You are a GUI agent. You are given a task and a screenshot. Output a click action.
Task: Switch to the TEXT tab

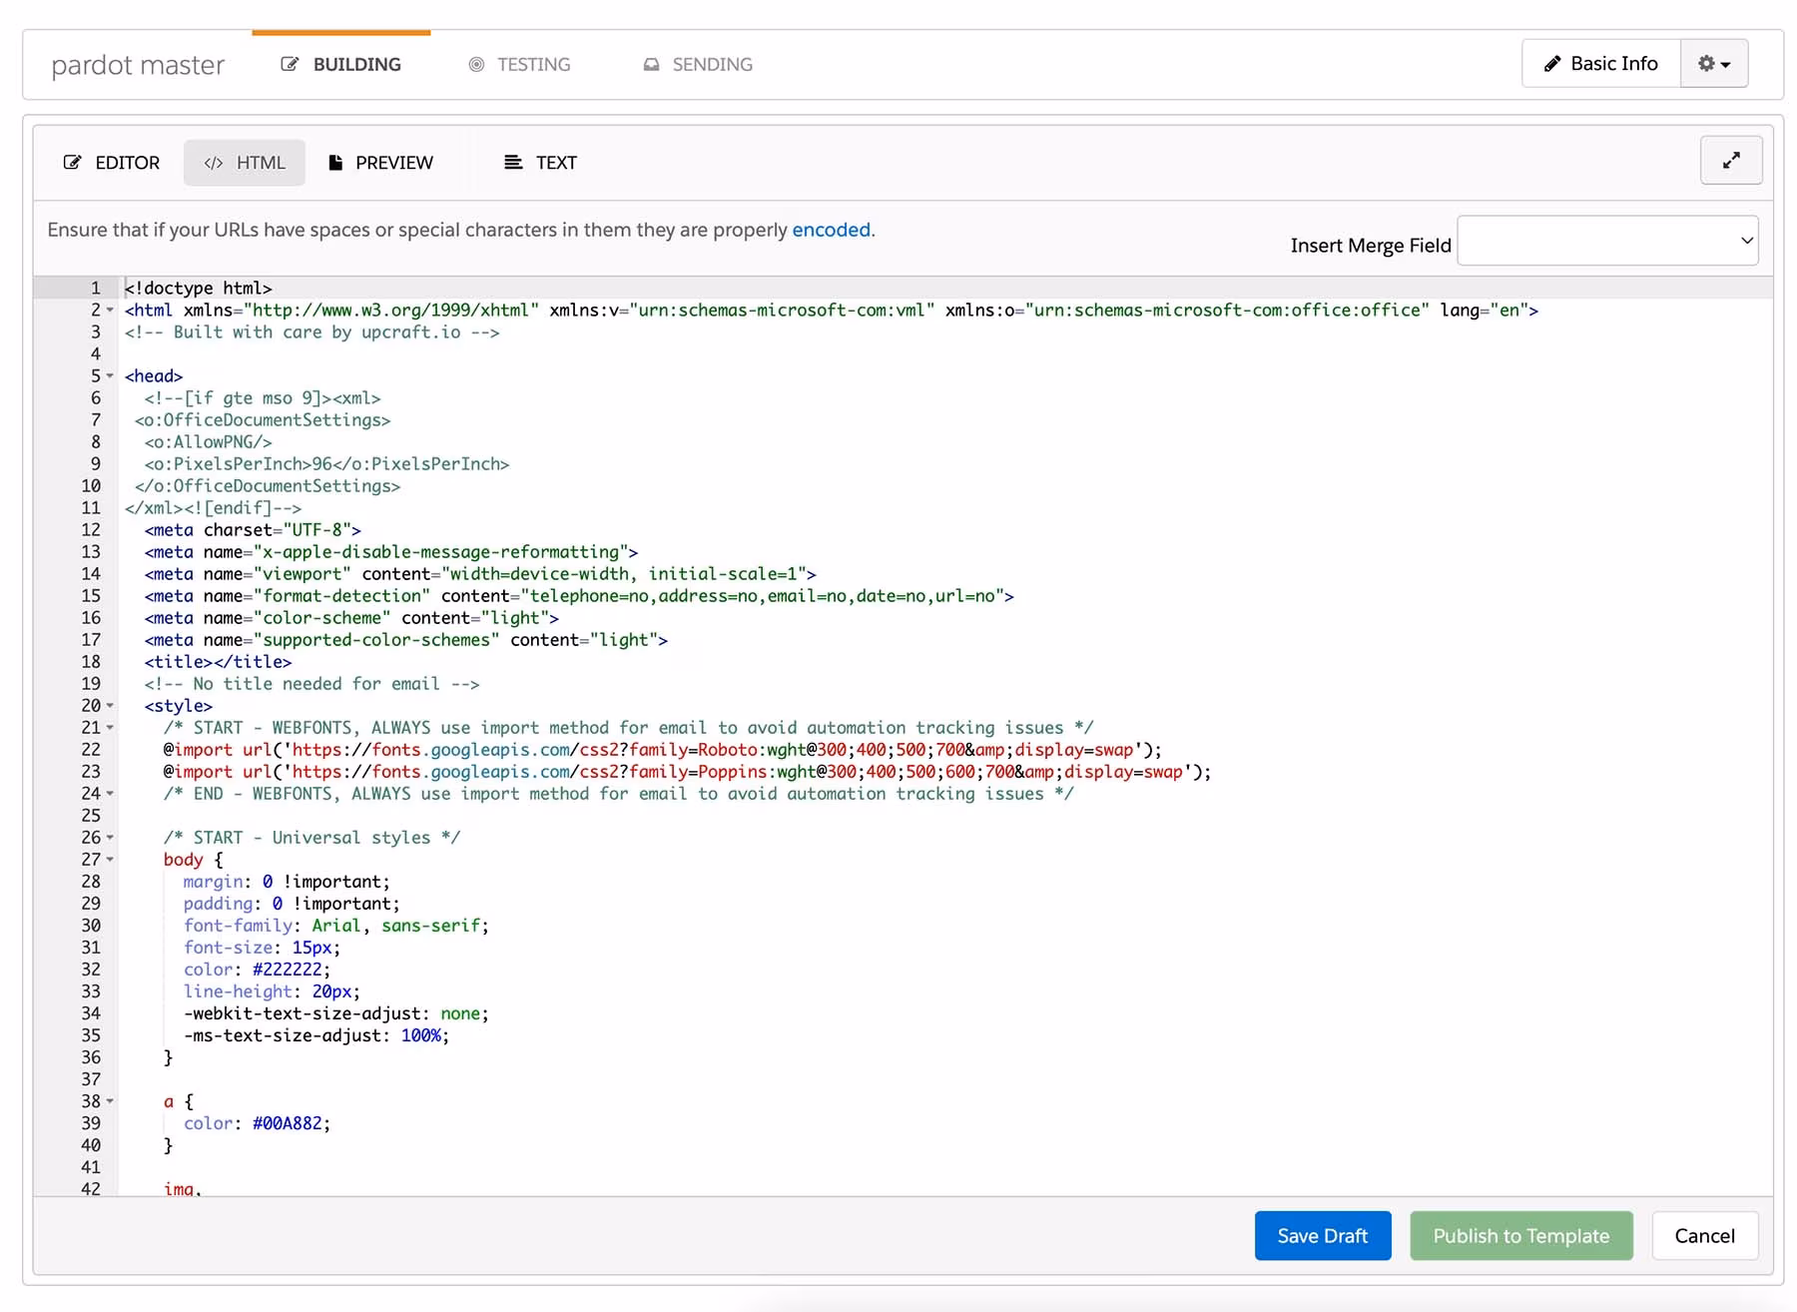point(540,163)
